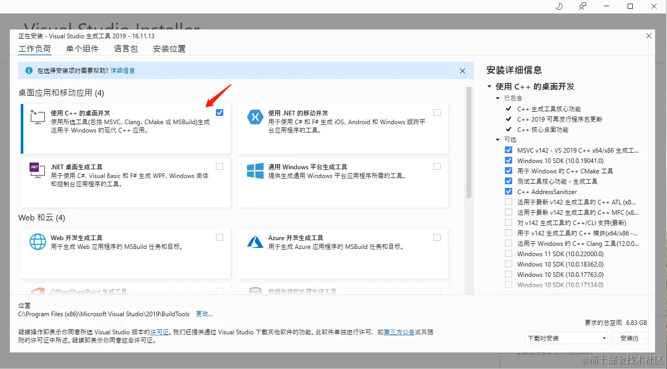Switch to the 语言包 tab

tap(126, 49)
